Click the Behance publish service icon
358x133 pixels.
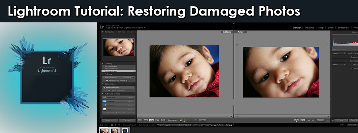click(104, 101)
